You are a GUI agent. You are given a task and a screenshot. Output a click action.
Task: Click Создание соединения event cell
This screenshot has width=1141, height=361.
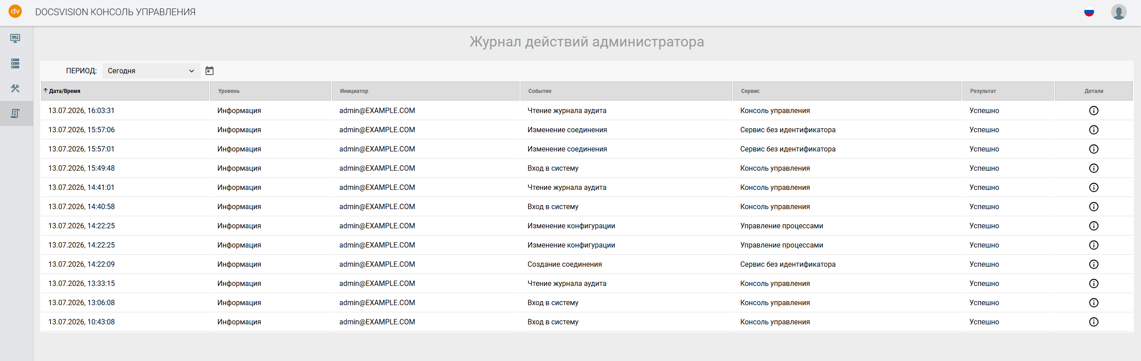pos(565,264)
